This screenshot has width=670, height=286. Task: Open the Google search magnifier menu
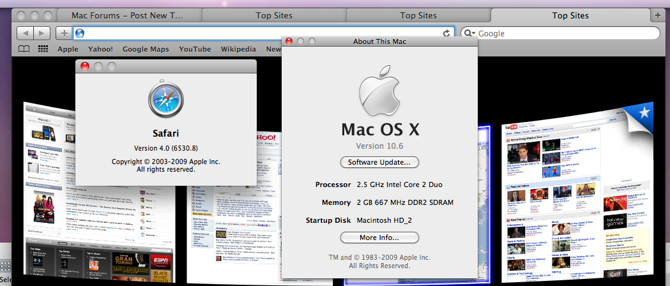coord(469,33)
